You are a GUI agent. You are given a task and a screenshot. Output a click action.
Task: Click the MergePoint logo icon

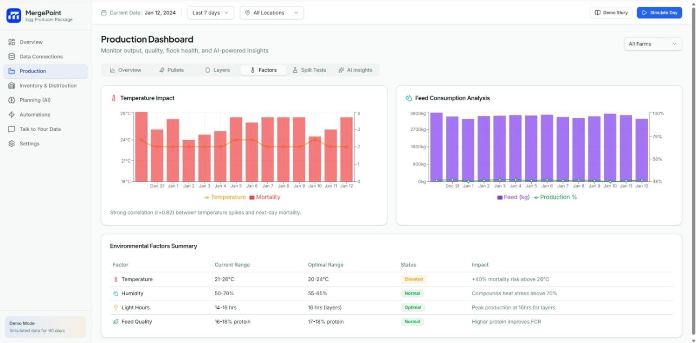[x=14, y=15]
